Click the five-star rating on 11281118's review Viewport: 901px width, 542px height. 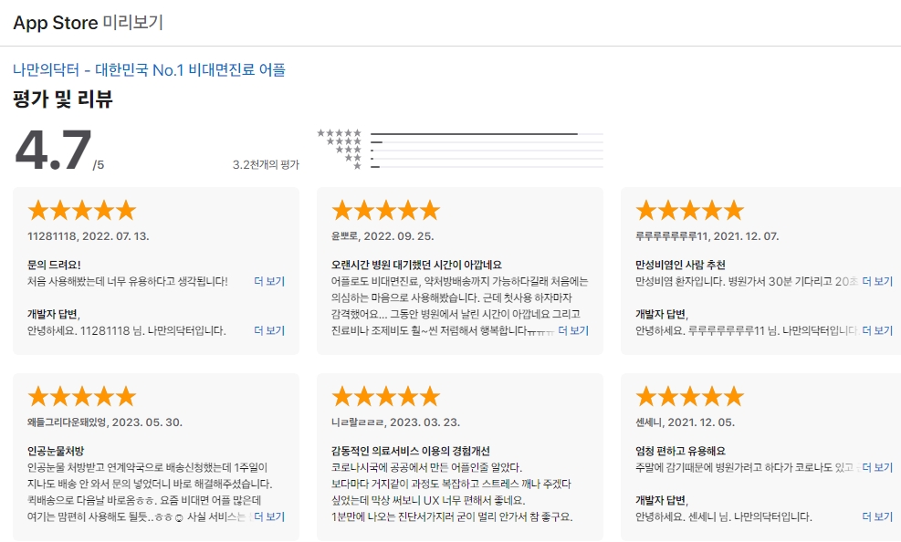(80, 209)
